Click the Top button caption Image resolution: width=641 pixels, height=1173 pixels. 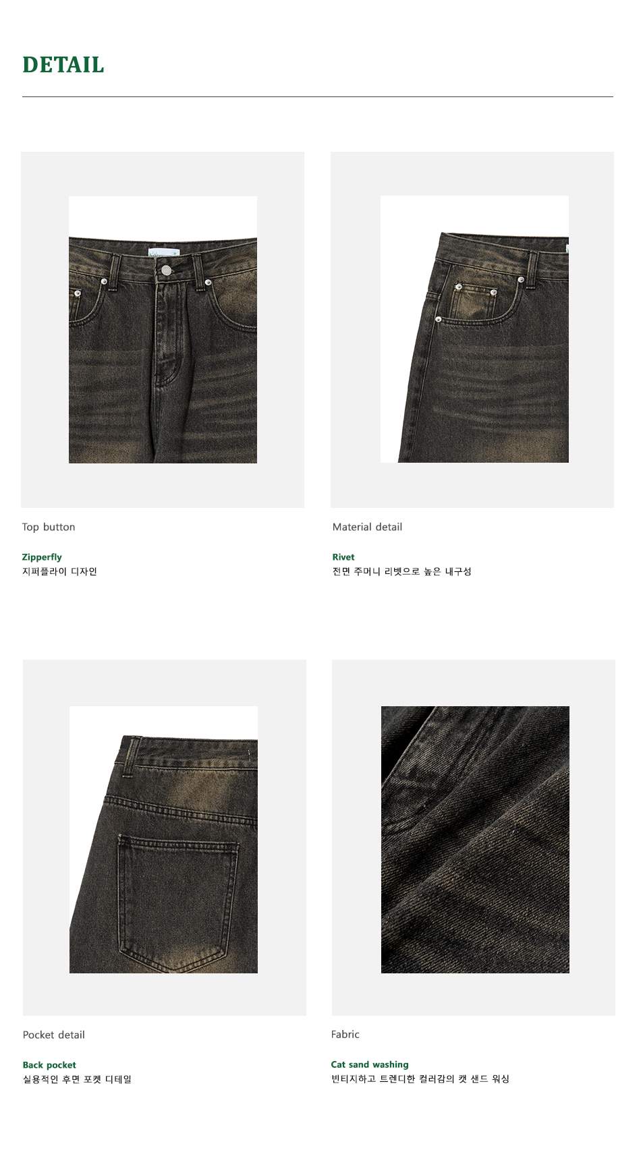coord(49,527)
